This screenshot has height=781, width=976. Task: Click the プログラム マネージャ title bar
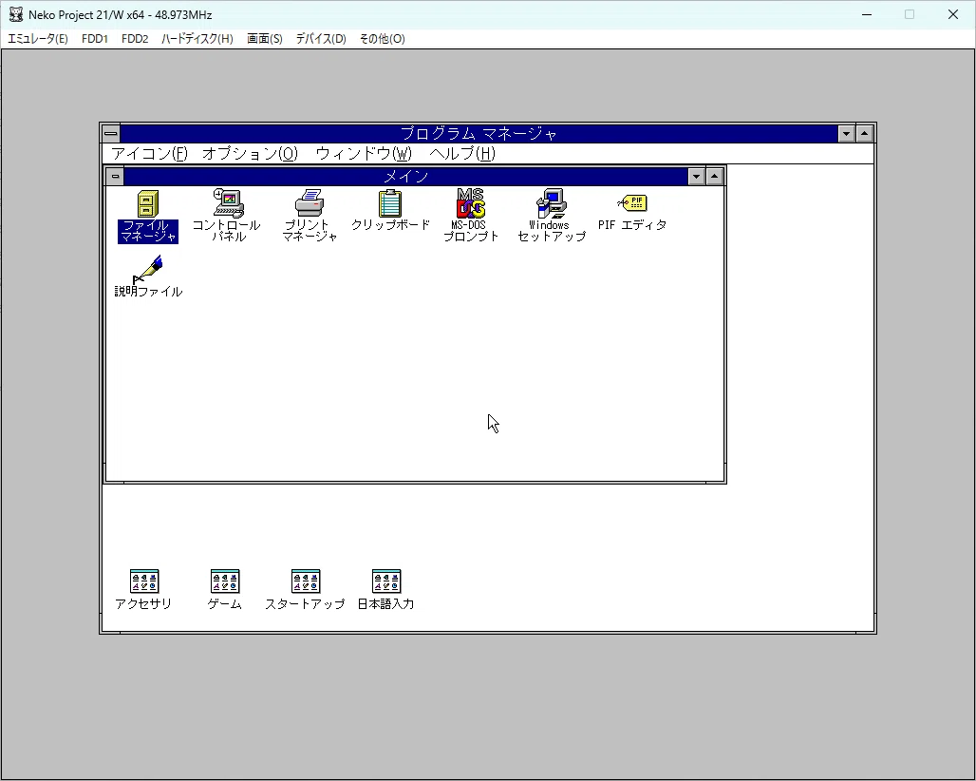(x=479, y=133)
